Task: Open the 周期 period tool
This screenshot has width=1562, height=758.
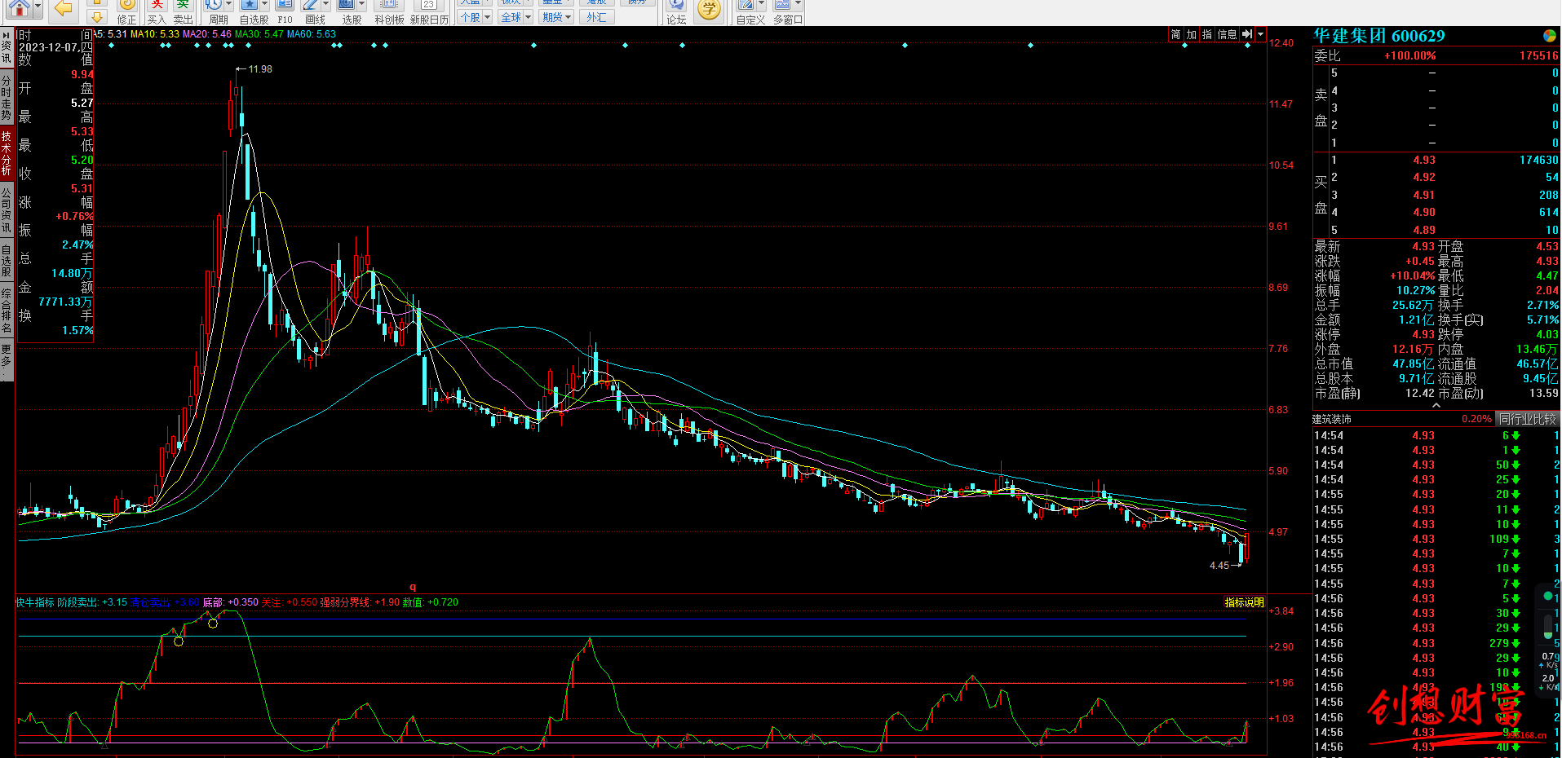Action: (x=214, y=6)
